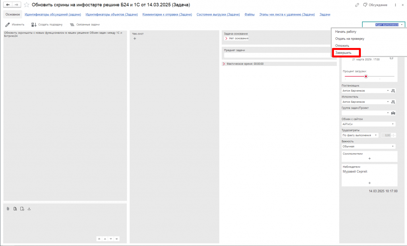Open Идентификаторы объектов (Задачи) link

pos(112,15)
